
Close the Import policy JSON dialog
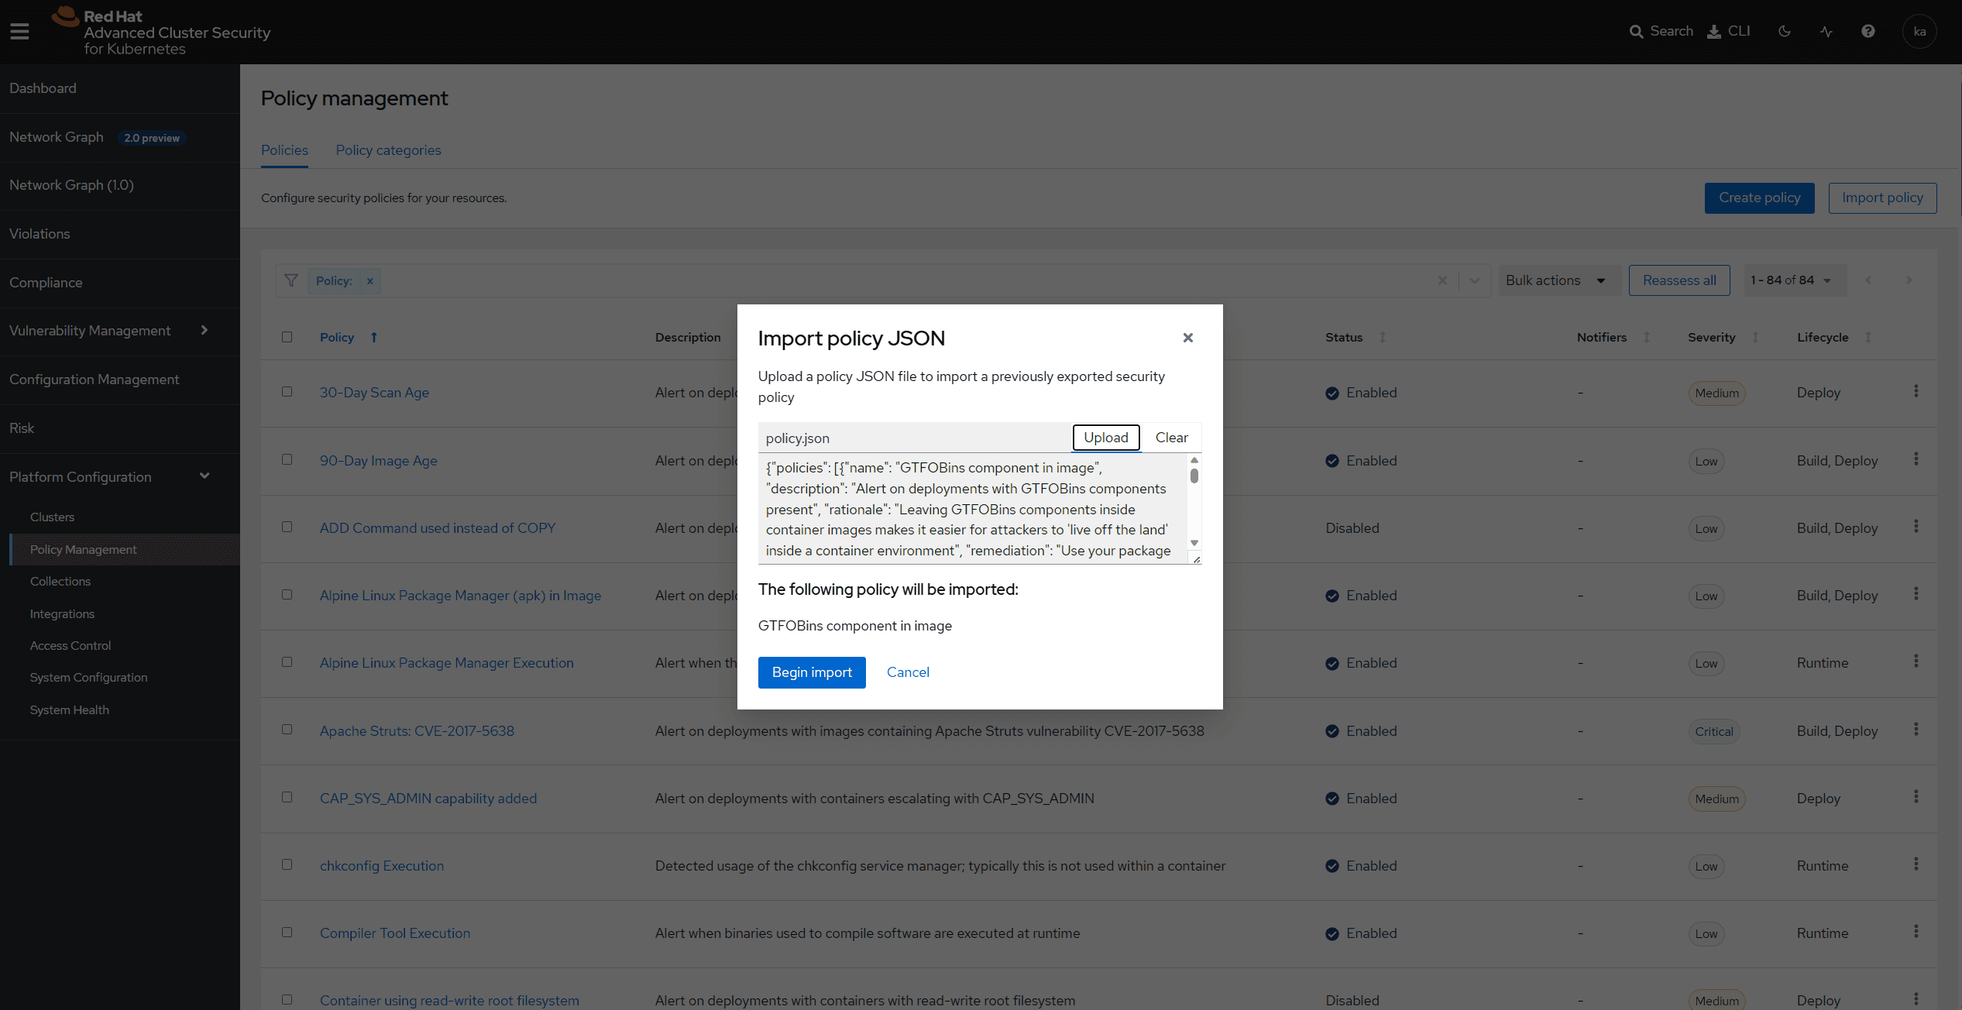pyautogui.click(x=1187, y=338)
